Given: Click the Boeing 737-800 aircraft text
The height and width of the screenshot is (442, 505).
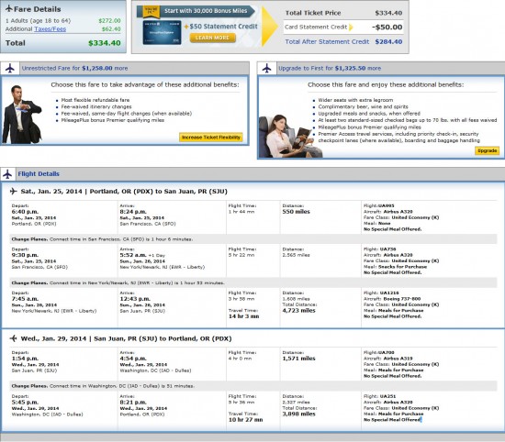Looking at the screenshot, I should tap(402, 299).
